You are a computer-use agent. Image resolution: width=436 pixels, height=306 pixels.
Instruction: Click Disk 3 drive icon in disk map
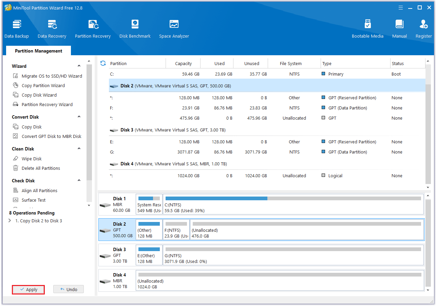[105, 256]
